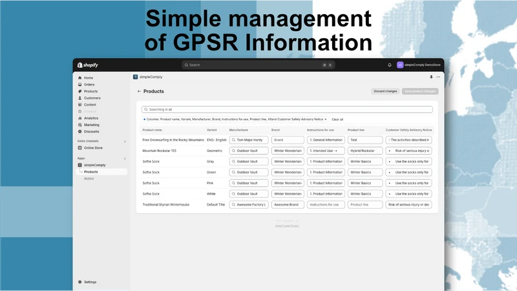The width and height of the screenshot is (517, 291).
Task: Edit Instructions field for Traditional Styrian Winterhaube
Action: [x=326, y=204]
